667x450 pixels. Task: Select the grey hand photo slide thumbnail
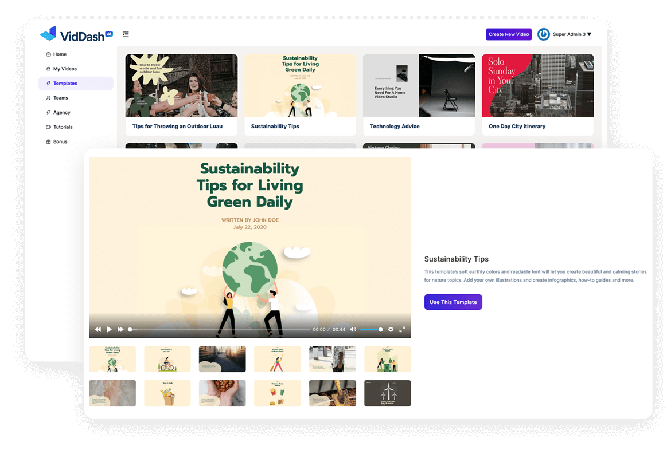(112, 393)
